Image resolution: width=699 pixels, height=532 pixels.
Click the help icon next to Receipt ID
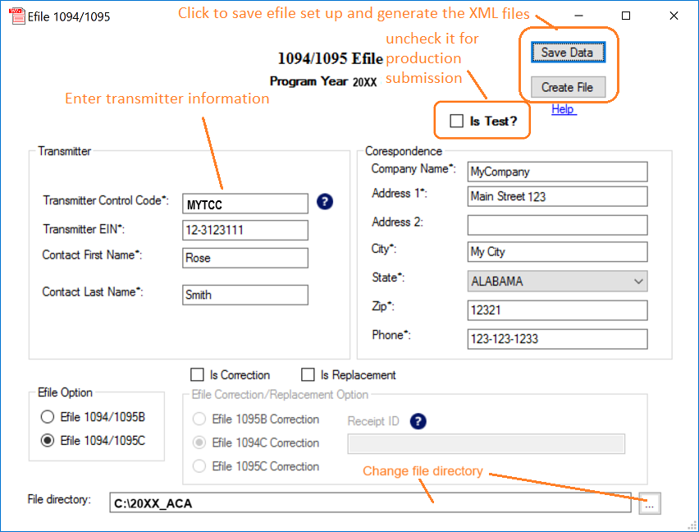coord(418,421)
